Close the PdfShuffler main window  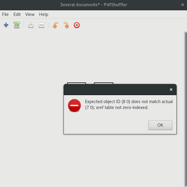183,5
